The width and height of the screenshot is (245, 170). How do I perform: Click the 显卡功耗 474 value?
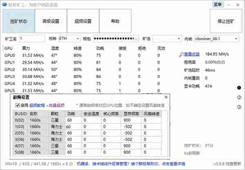(208, 86)
